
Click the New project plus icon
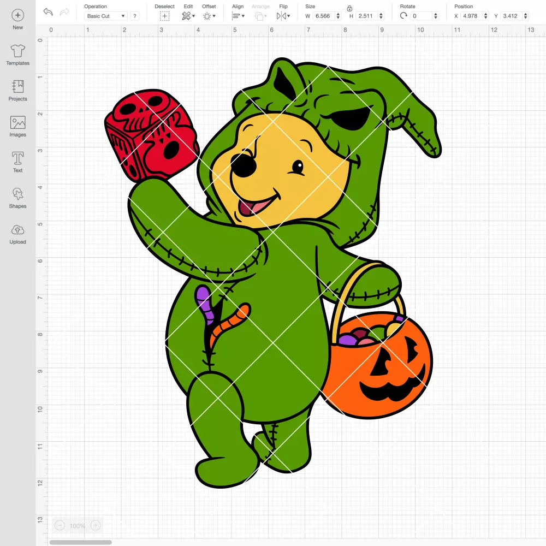pos(18,15)
